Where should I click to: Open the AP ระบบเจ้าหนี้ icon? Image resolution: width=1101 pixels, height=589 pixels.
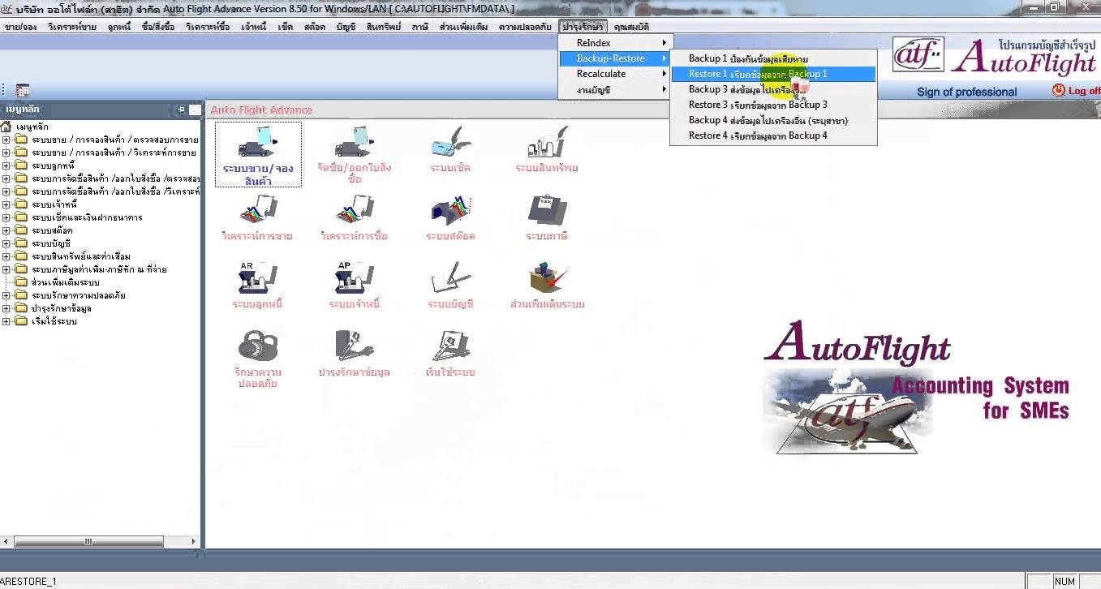[355, 278]
